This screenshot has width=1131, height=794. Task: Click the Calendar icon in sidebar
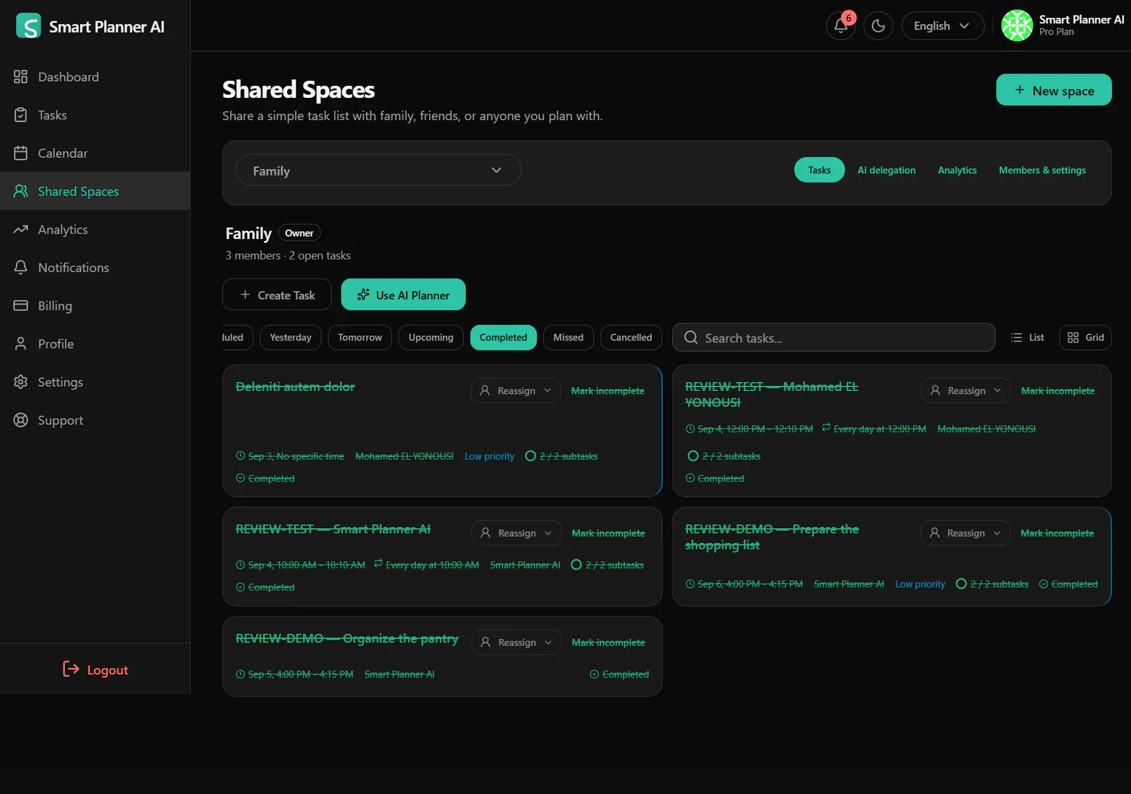pos(21,153)
